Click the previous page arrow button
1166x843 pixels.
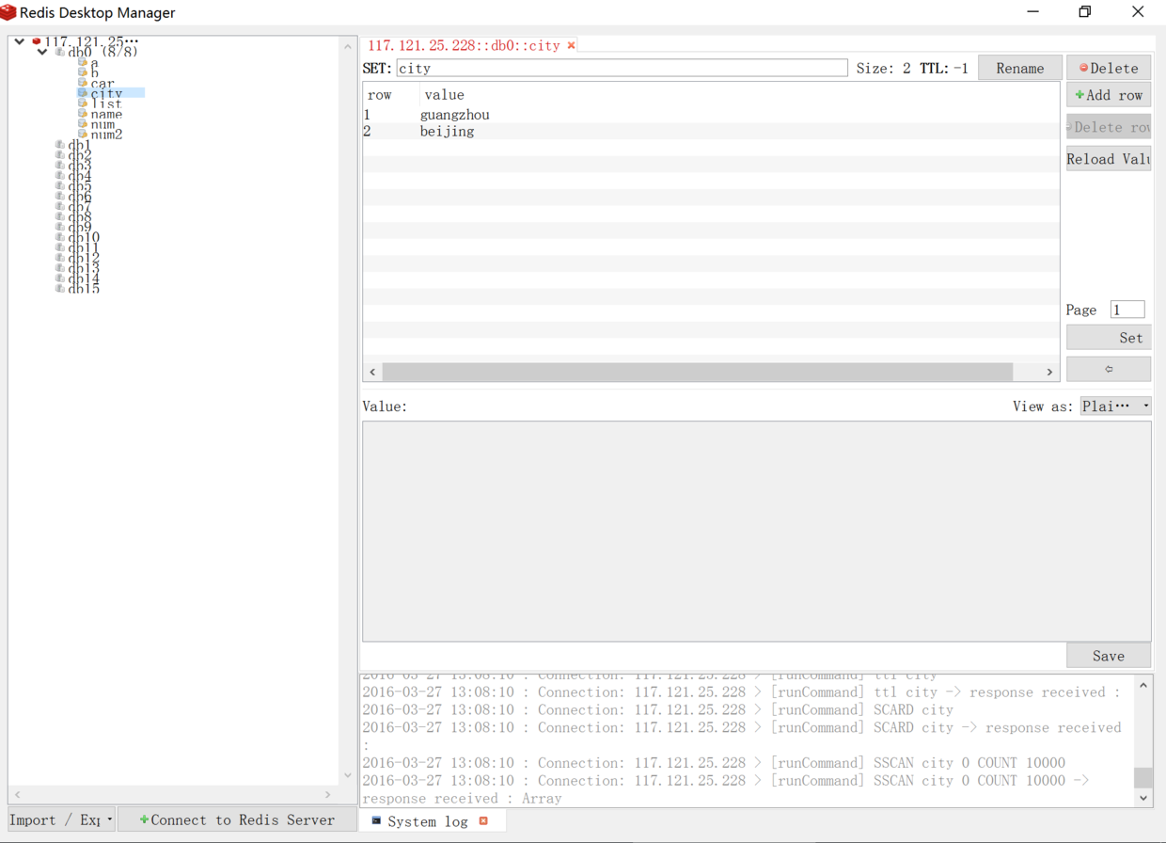tap(1108, 369)
